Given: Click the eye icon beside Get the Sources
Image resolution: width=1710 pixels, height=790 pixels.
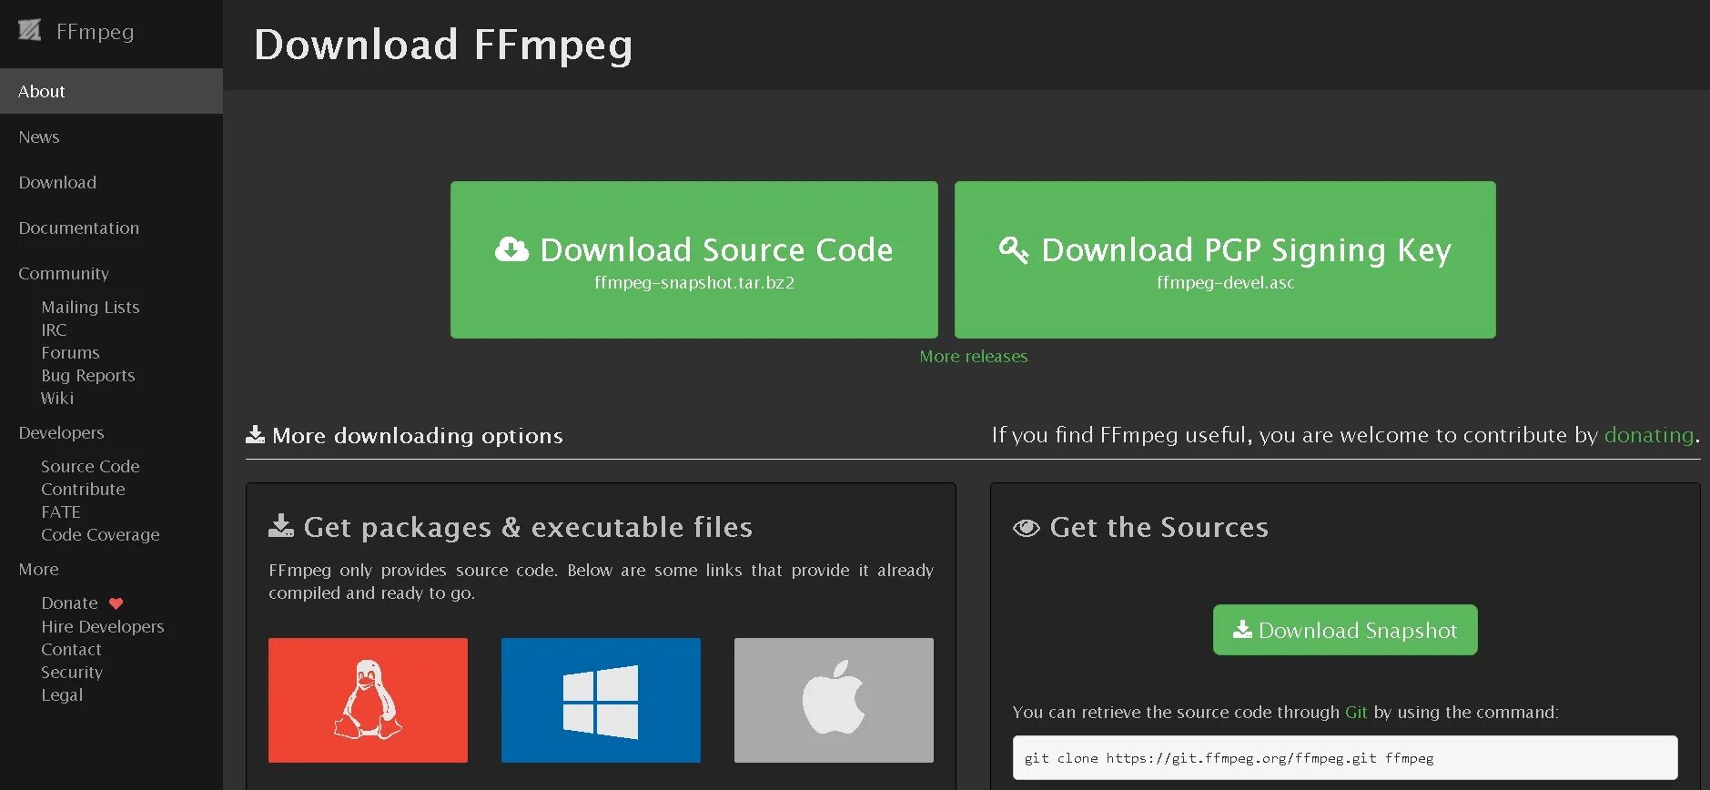Looking at the screenshot, I should 1026,528.
